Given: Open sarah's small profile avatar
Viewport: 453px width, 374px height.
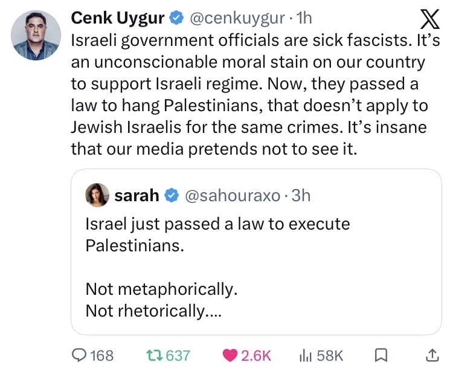Looking at the screenshot, I should (x=98, y=195).
